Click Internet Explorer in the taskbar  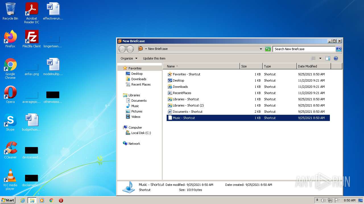(22, 200)
